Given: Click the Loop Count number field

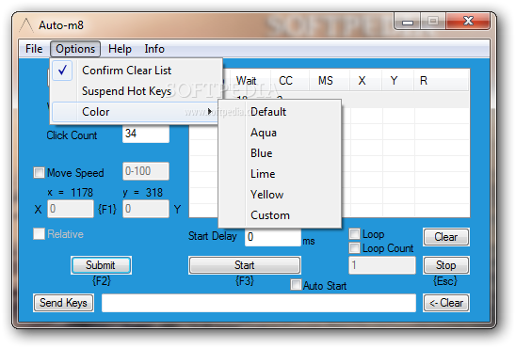Looking at the screenshot, I should click(x=382, y=265).
